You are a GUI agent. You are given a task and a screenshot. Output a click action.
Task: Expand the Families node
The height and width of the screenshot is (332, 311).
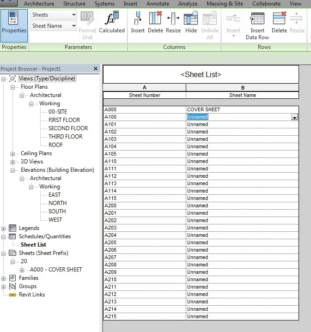[3, 278]
